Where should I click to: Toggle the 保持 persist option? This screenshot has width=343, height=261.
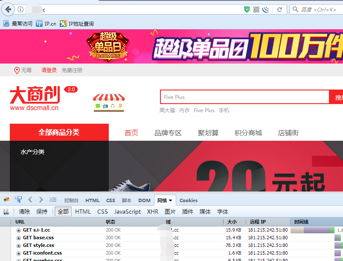pyautogui.click(x=42, y=212)
